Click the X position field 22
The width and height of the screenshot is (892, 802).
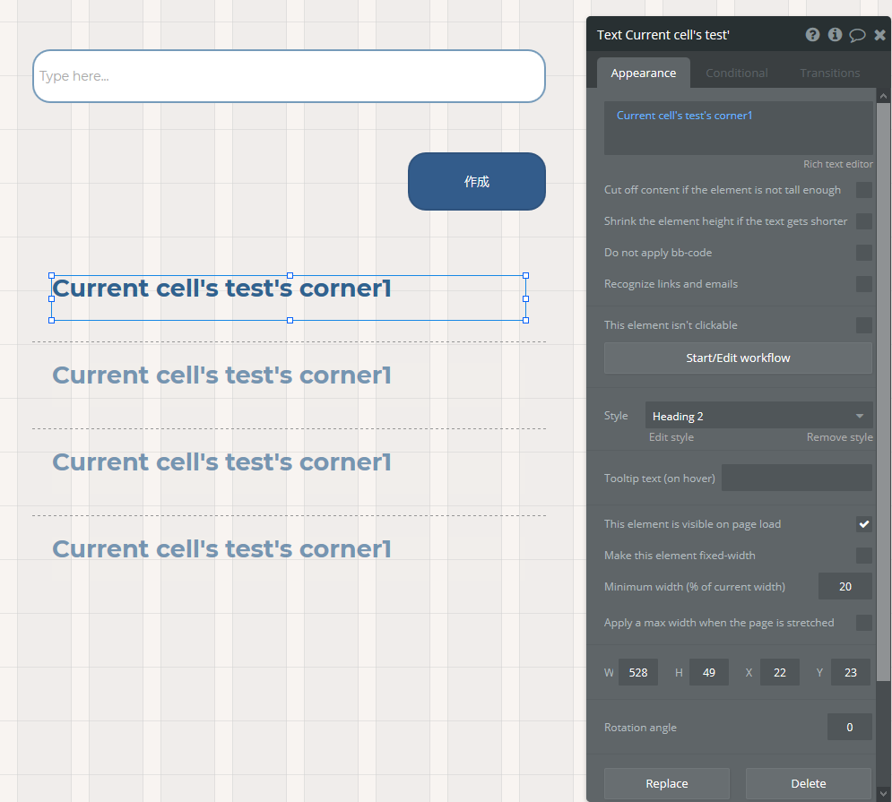(x=779, y=672)
